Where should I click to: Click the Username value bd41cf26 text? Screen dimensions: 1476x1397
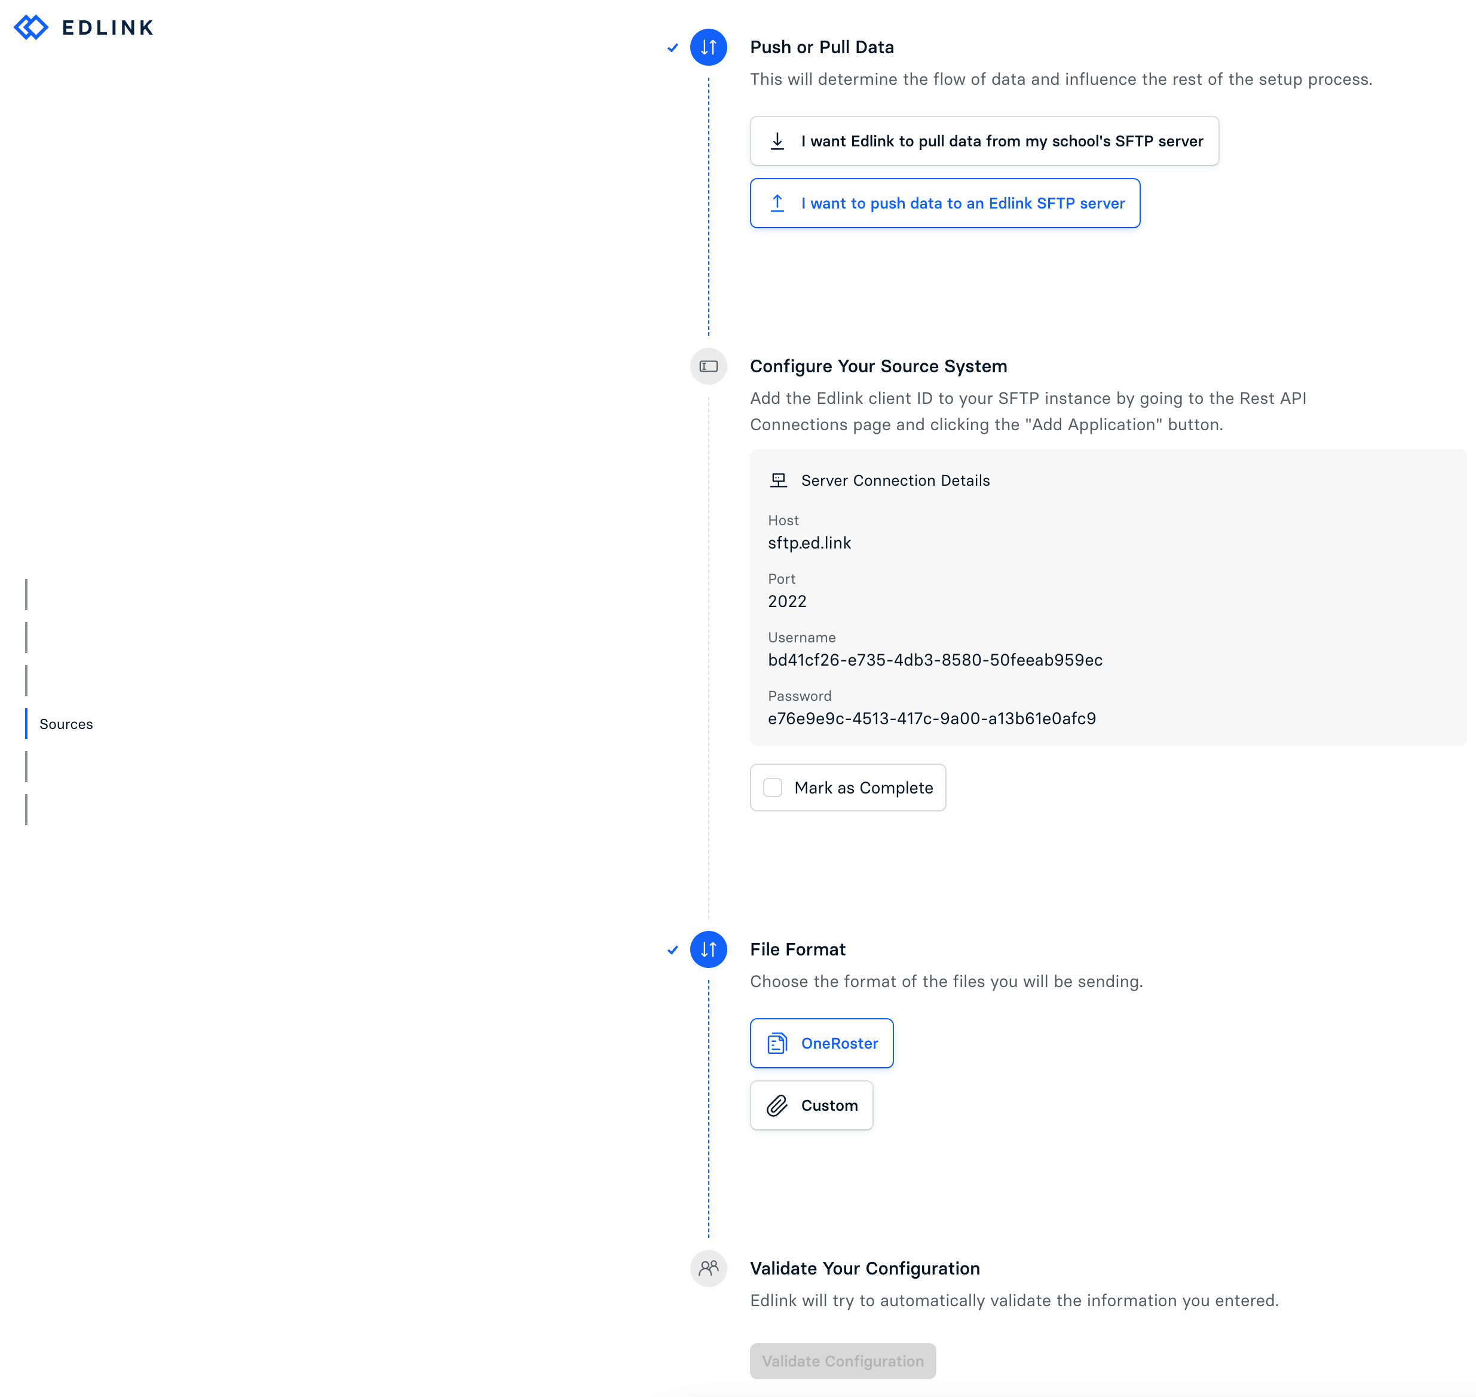pyautogui.click(x=935, y=660)
